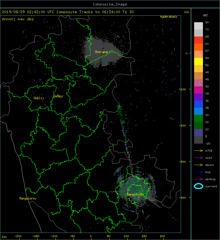Click the 100 x-axis tick label
This screenshot has height=240, width=220.
pos(126,236)
